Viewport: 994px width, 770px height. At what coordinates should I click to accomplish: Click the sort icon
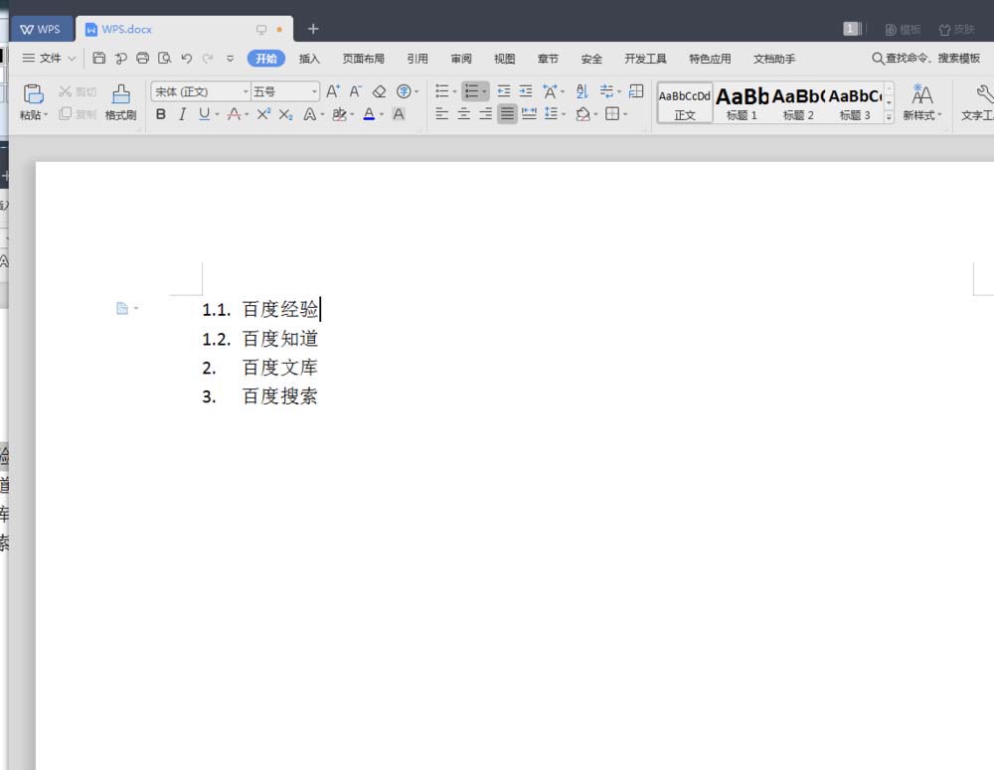pyautogui.click(x=582, y=91)
